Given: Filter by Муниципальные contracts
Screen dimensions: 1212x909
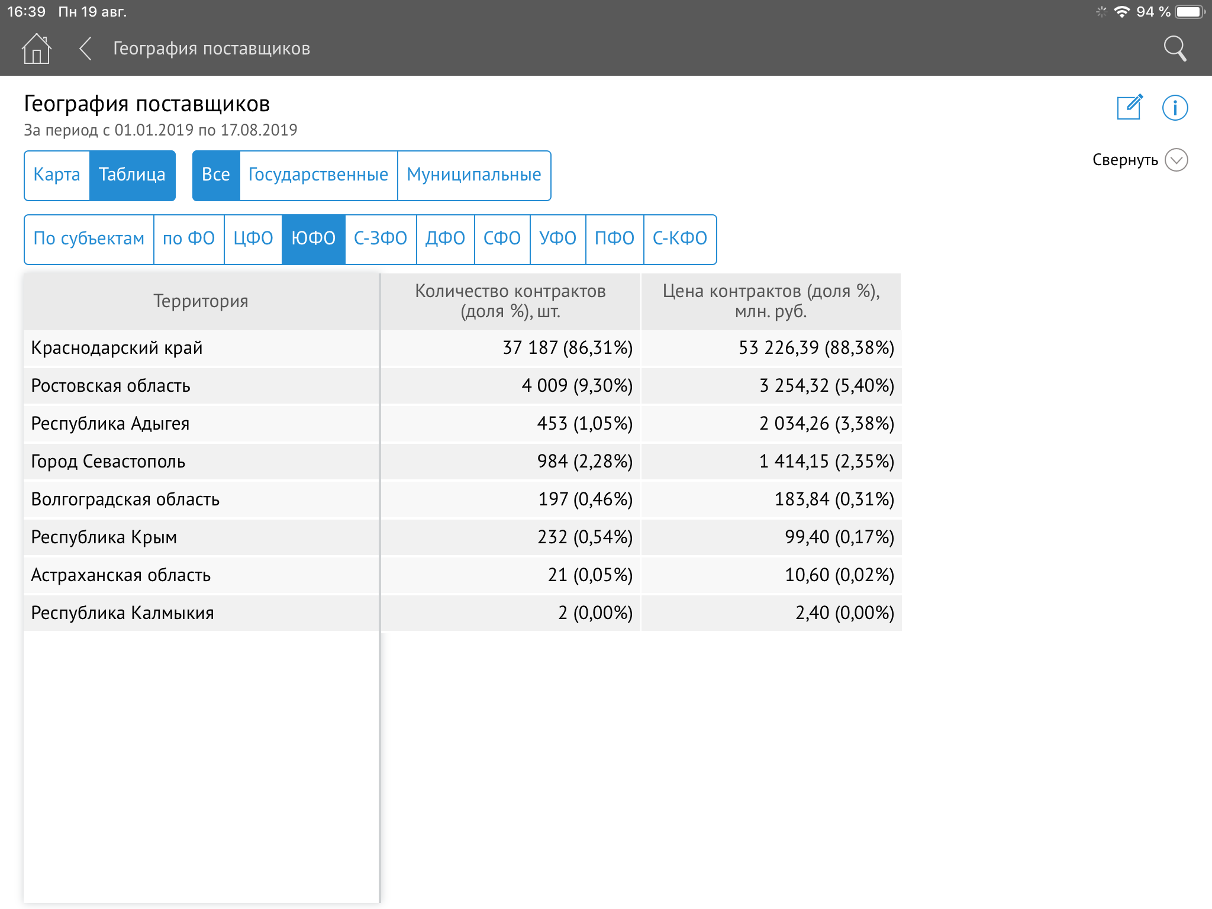Looking at the screenshot, I should click(x=473, y=175).
